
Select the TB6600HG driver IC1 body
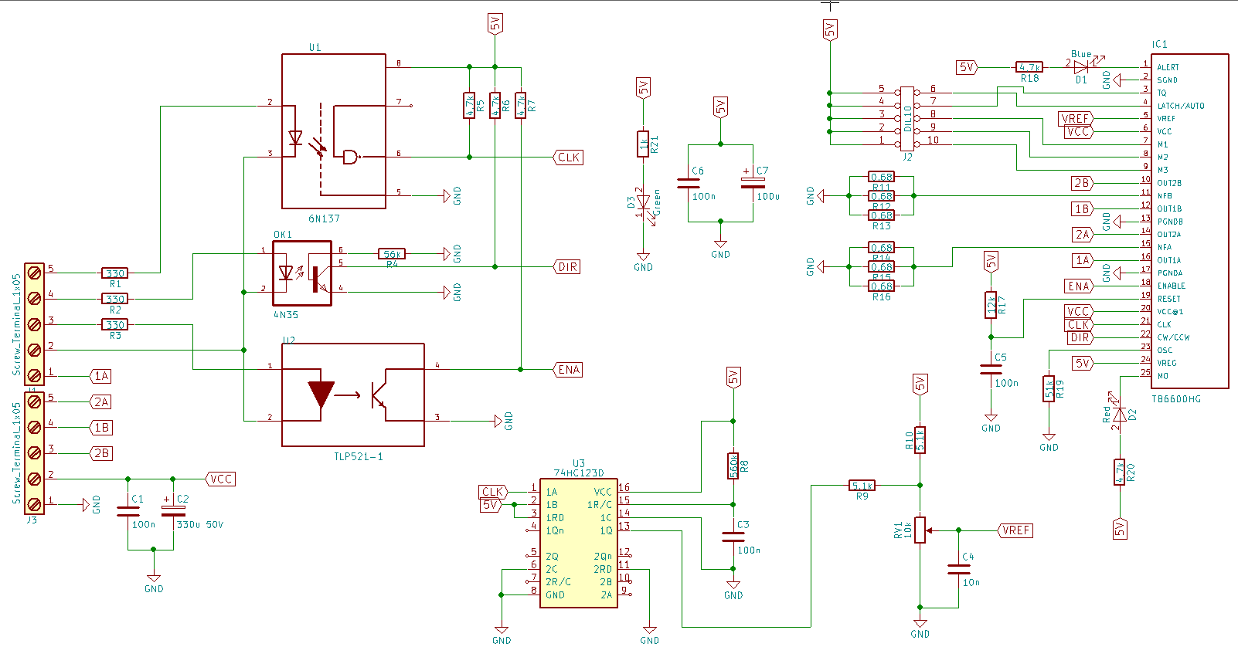tap(1190, 221)
